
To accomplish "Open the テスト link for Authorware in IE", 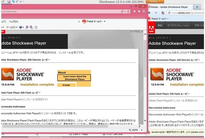I will [x=64, y=113].
